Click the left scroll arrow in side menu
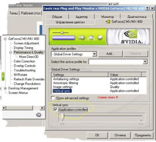156x142 pixels. tap(4, 108)
